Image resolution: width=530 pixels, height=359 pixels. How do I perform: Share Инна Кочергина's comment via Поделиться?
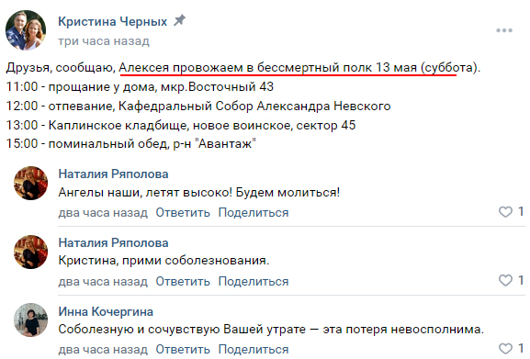pyautogui.click(x=254, y=349)
